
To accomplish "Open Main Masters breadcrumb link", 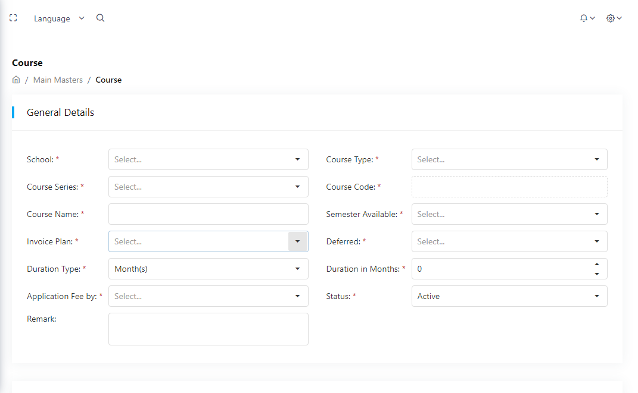I will 58,80.
